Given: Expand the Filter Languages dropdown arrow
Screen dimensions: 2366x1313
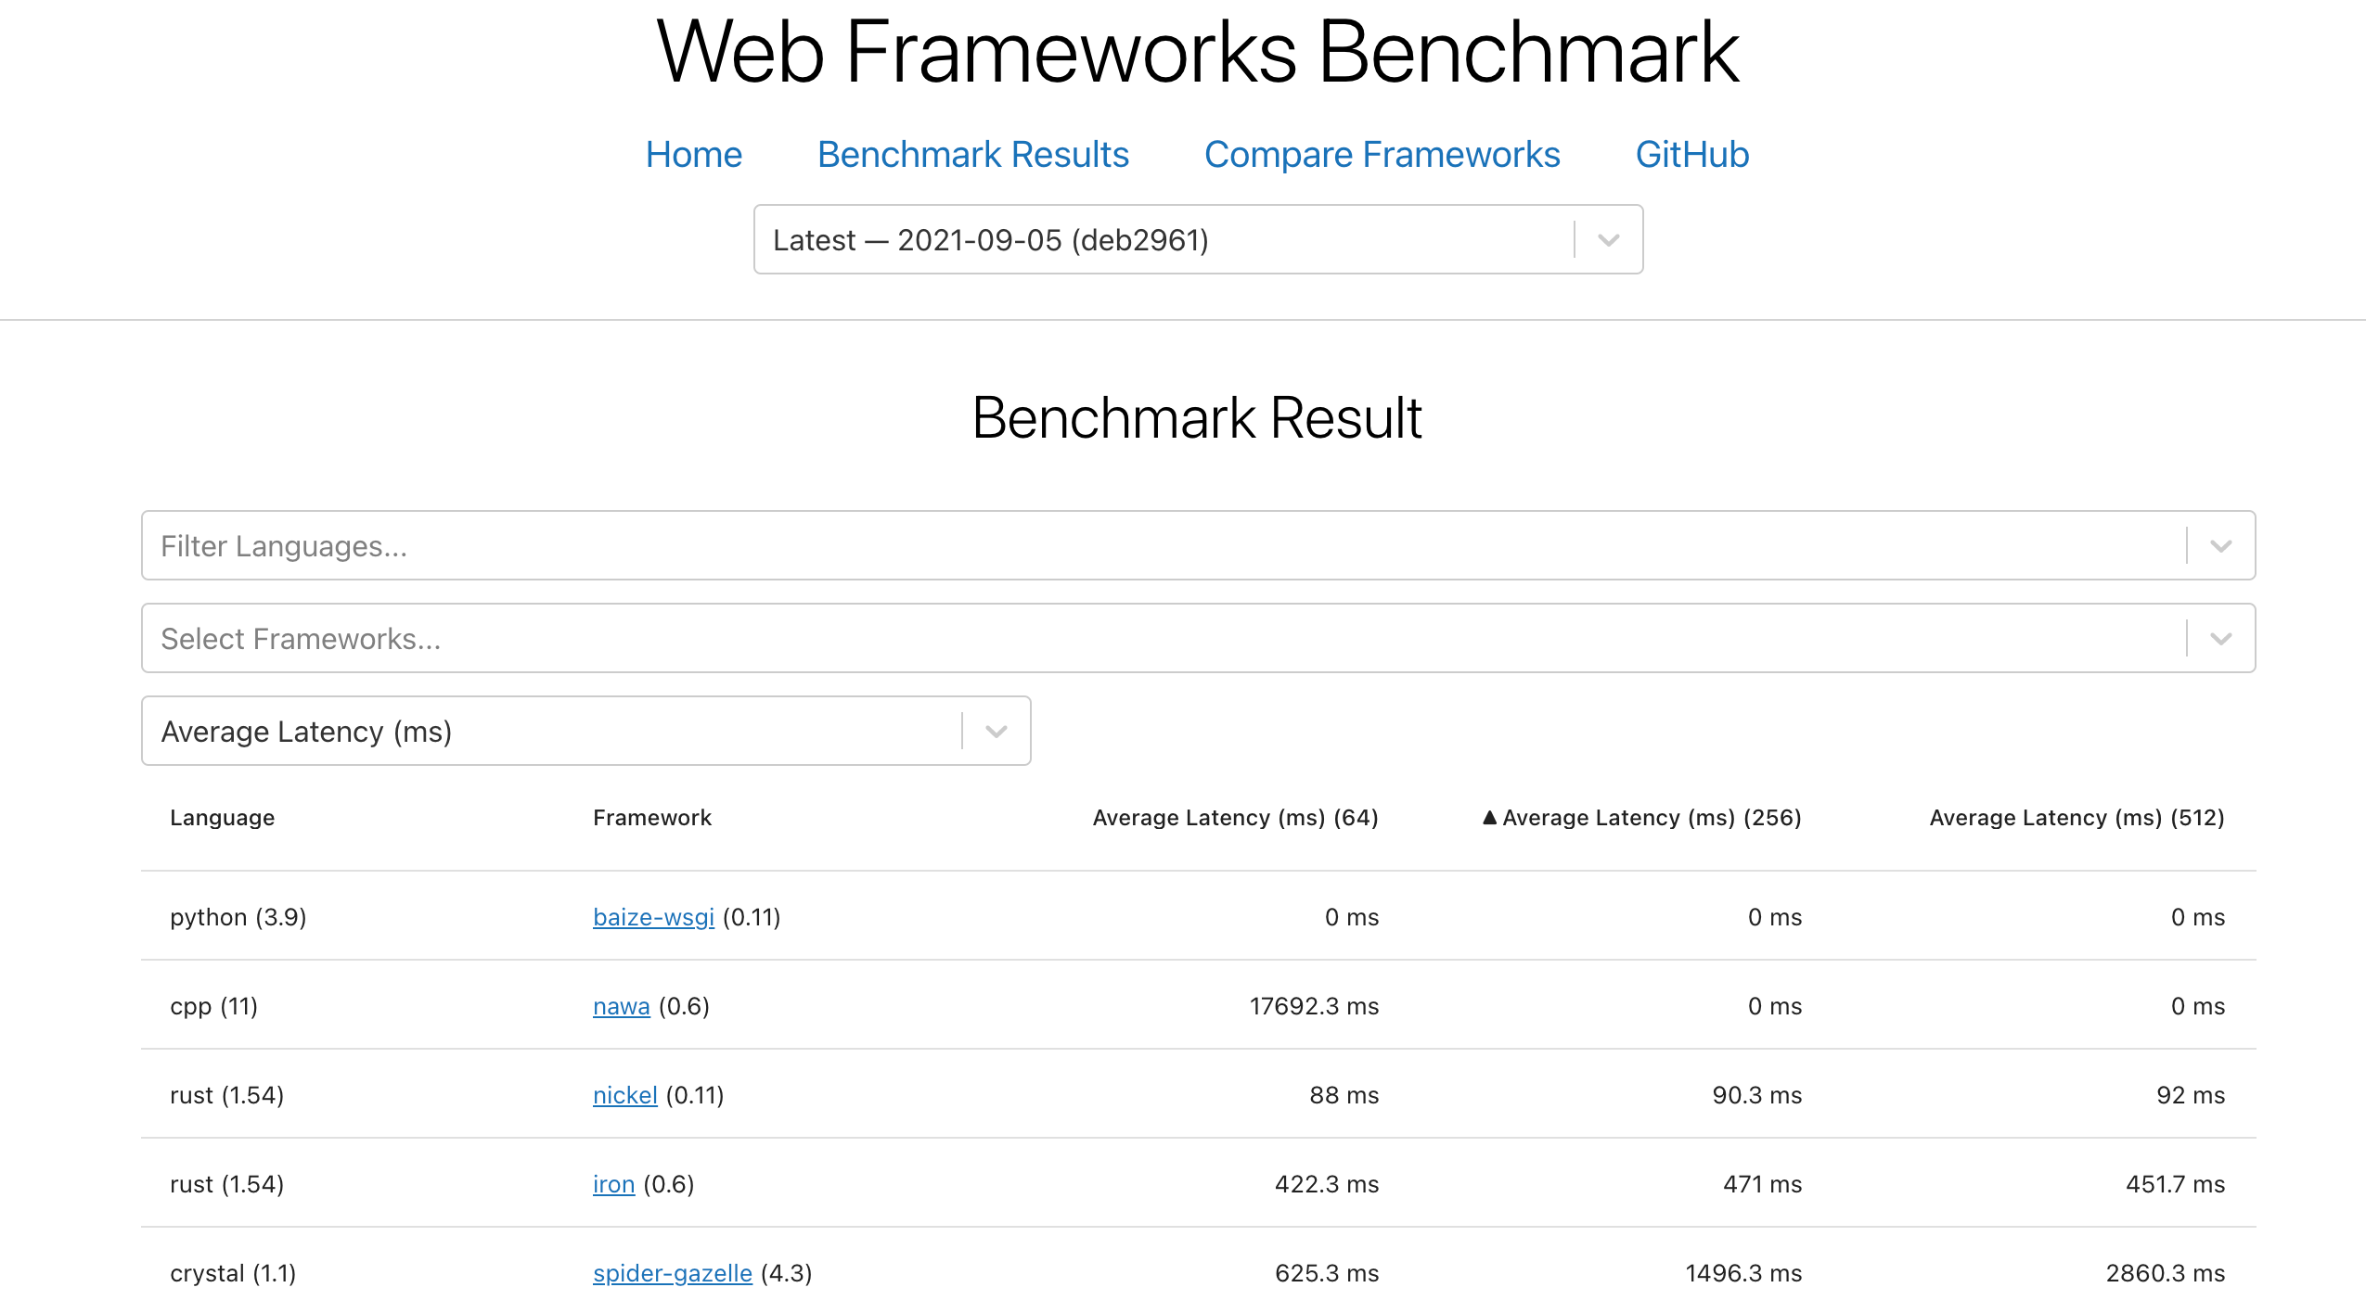Looking at the screenshot, I should (x=2220, y=546).
